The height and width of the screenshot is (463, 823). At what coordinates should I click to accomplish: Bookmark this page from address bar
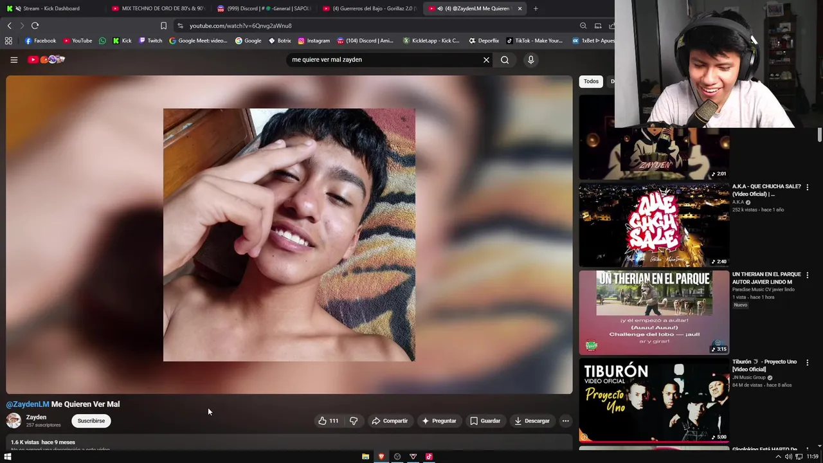163,26
